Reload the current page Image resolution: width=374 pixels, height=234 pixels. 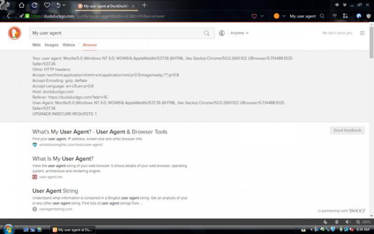point(34,5)
